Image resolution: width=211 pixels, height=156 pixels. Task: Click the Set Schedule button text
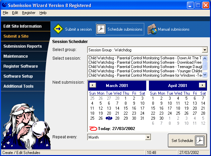tap(182, 141)
